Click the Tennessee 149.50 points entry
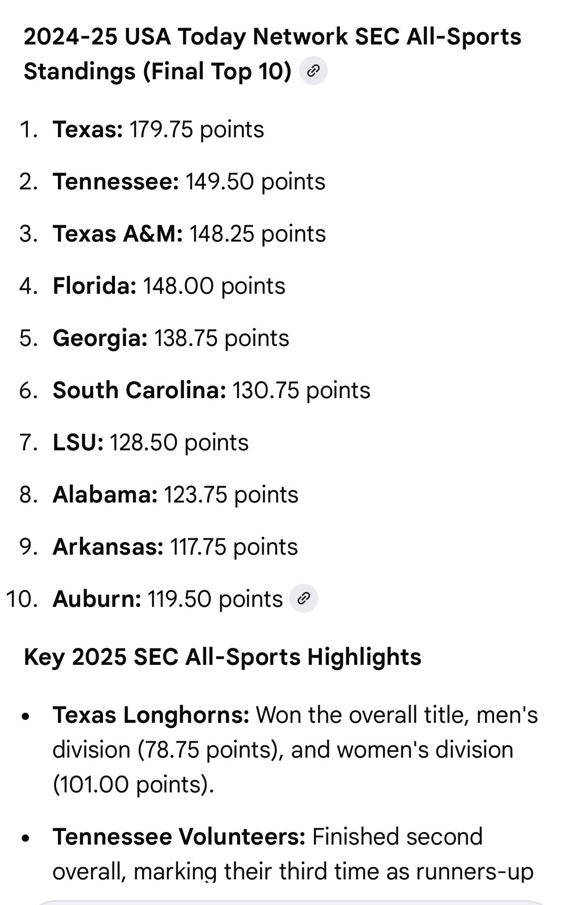Image resolution: width=582 pixels, height=905 pixels. (189, 182)
